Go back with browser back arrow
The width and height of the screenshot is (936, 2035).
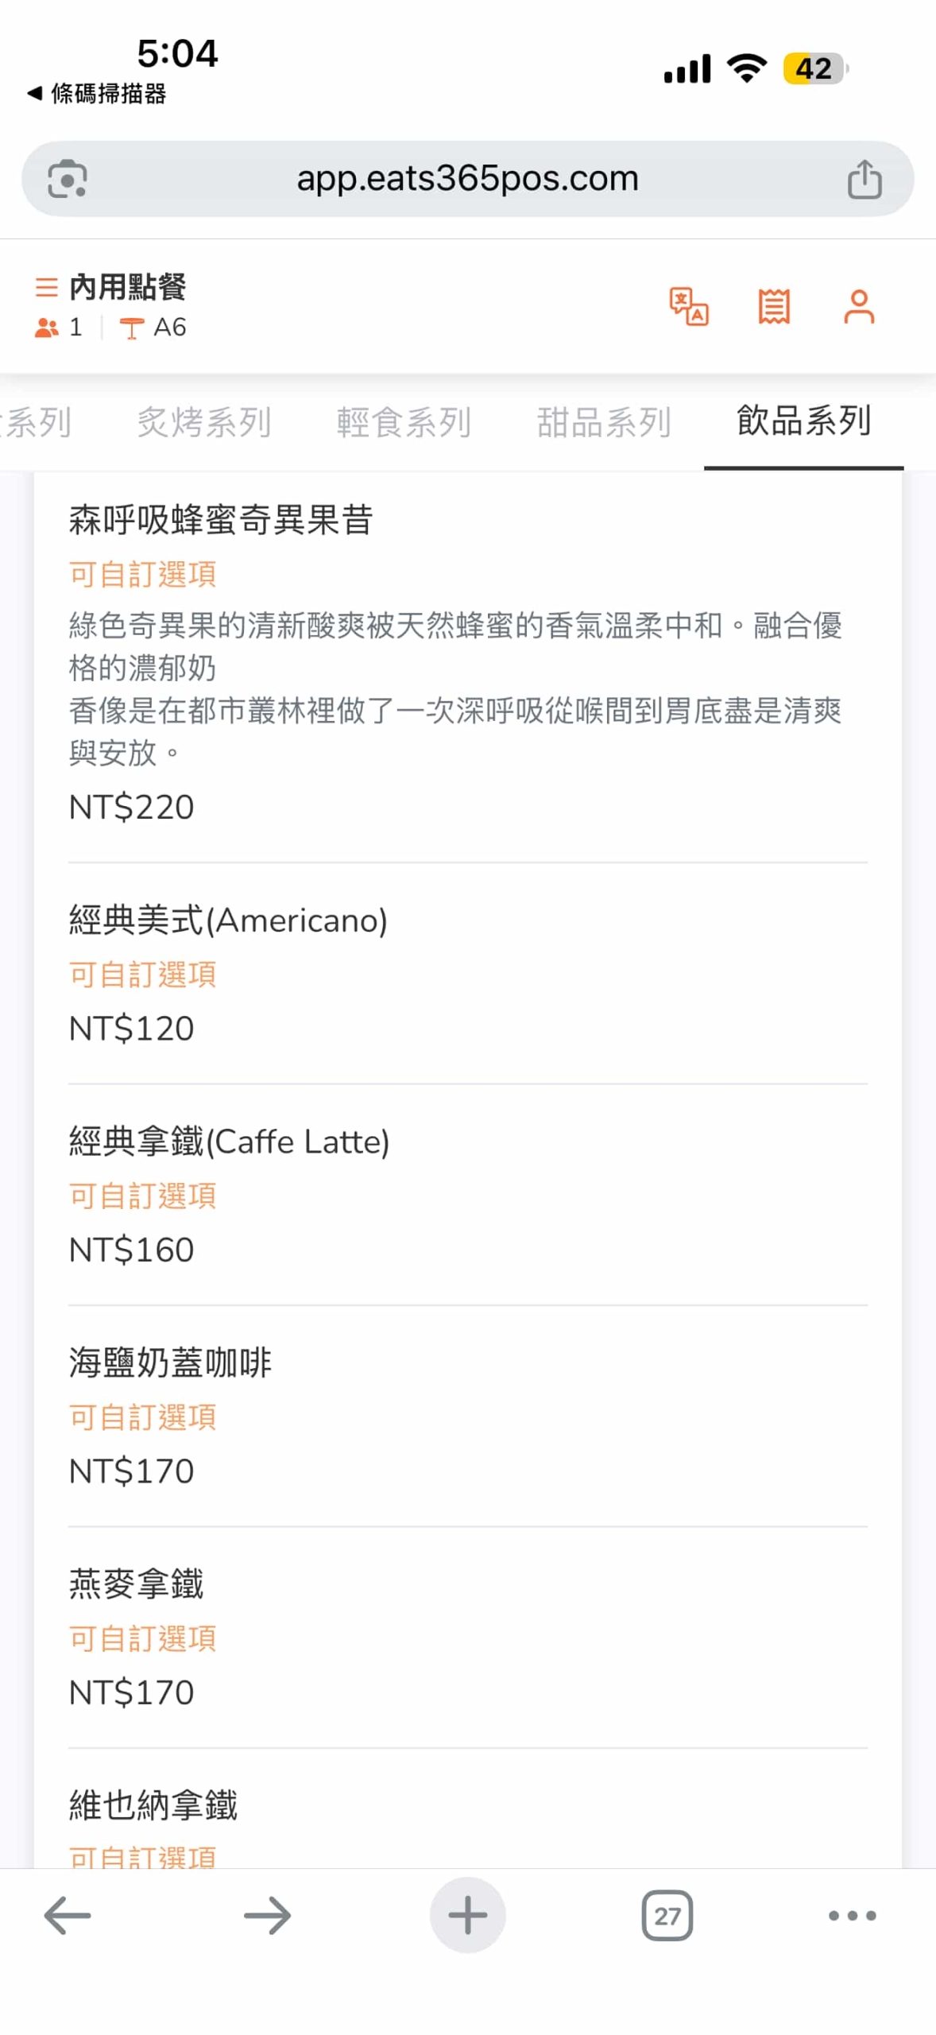pyautogui.click(x=68, y=1916)
